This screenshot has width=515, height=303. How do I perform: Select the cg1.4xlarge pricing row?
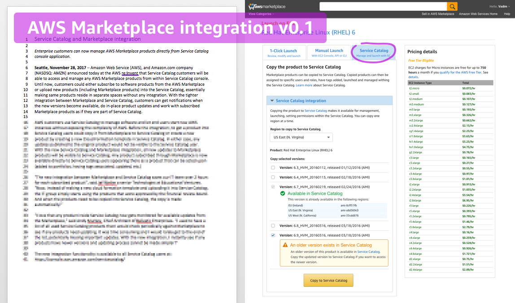450,131
